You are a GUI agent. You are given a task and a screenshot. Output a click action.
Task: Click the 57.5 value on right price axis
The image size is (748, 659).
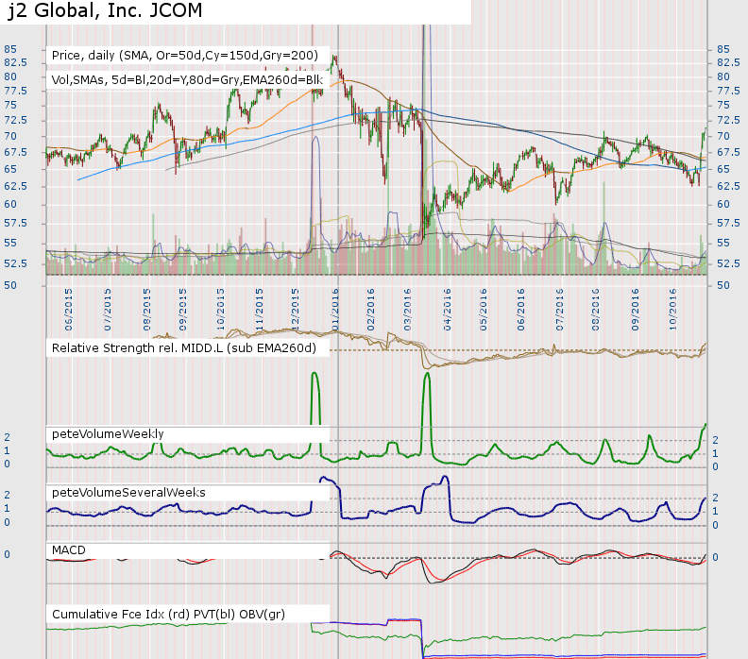point(728,223)
